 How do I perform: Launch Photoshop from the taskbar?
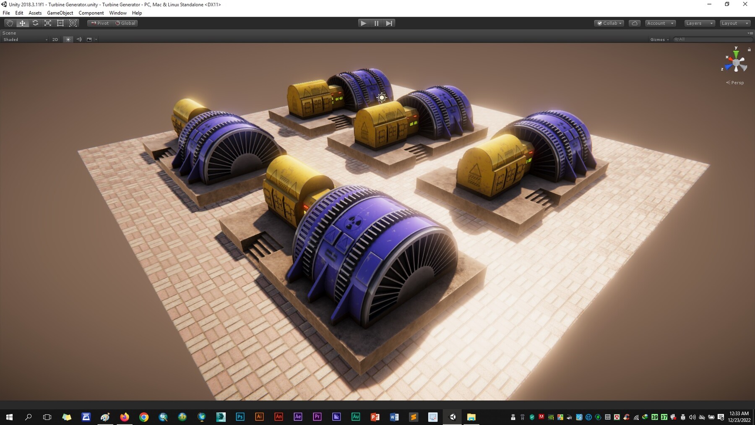240,417
